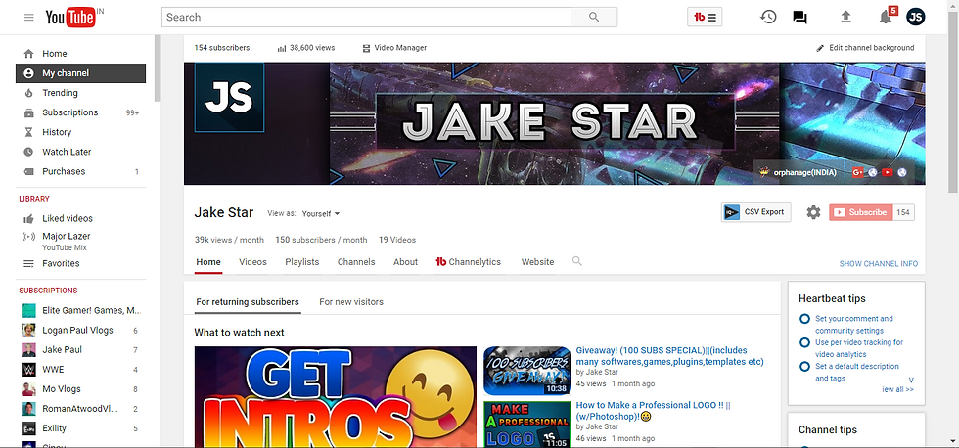Switch to the About tab
The image size is (959, 448).
pos(405,261)
